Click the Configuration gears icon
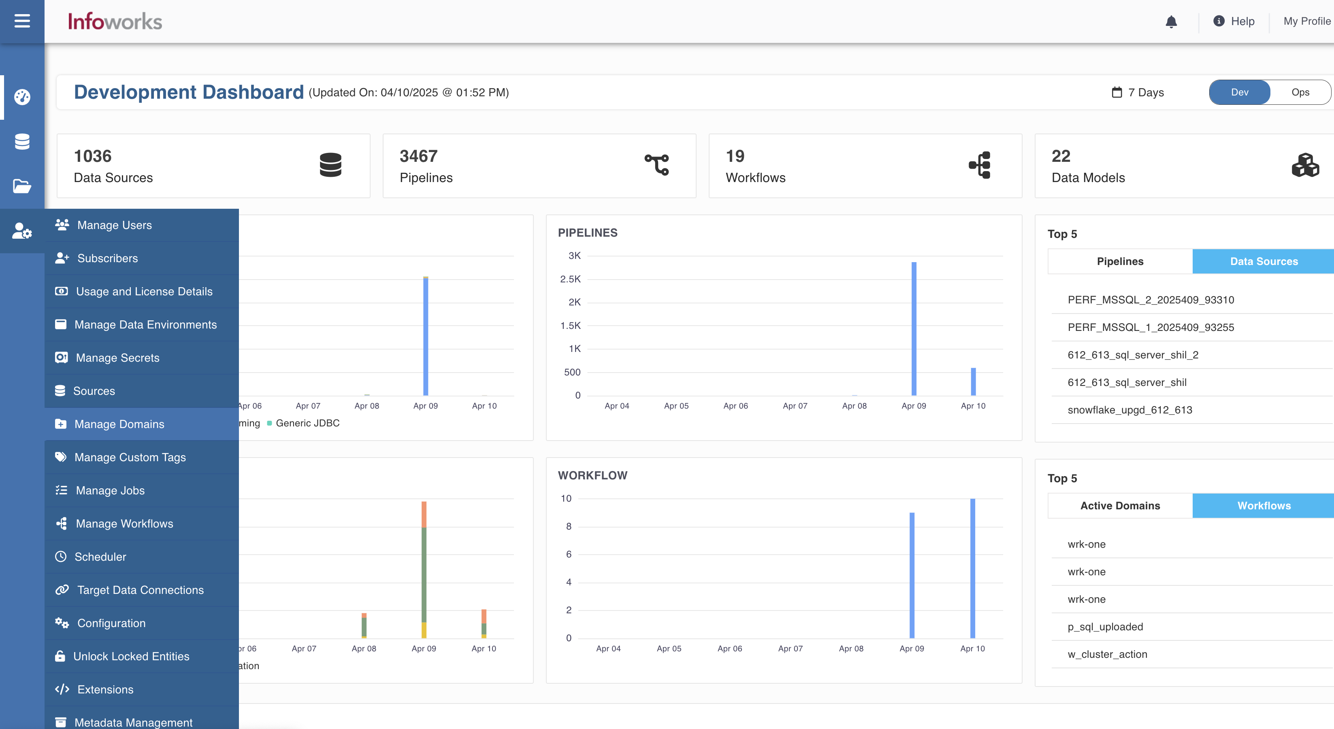This screenshot has height=729, width=1334. pos(62,623)
